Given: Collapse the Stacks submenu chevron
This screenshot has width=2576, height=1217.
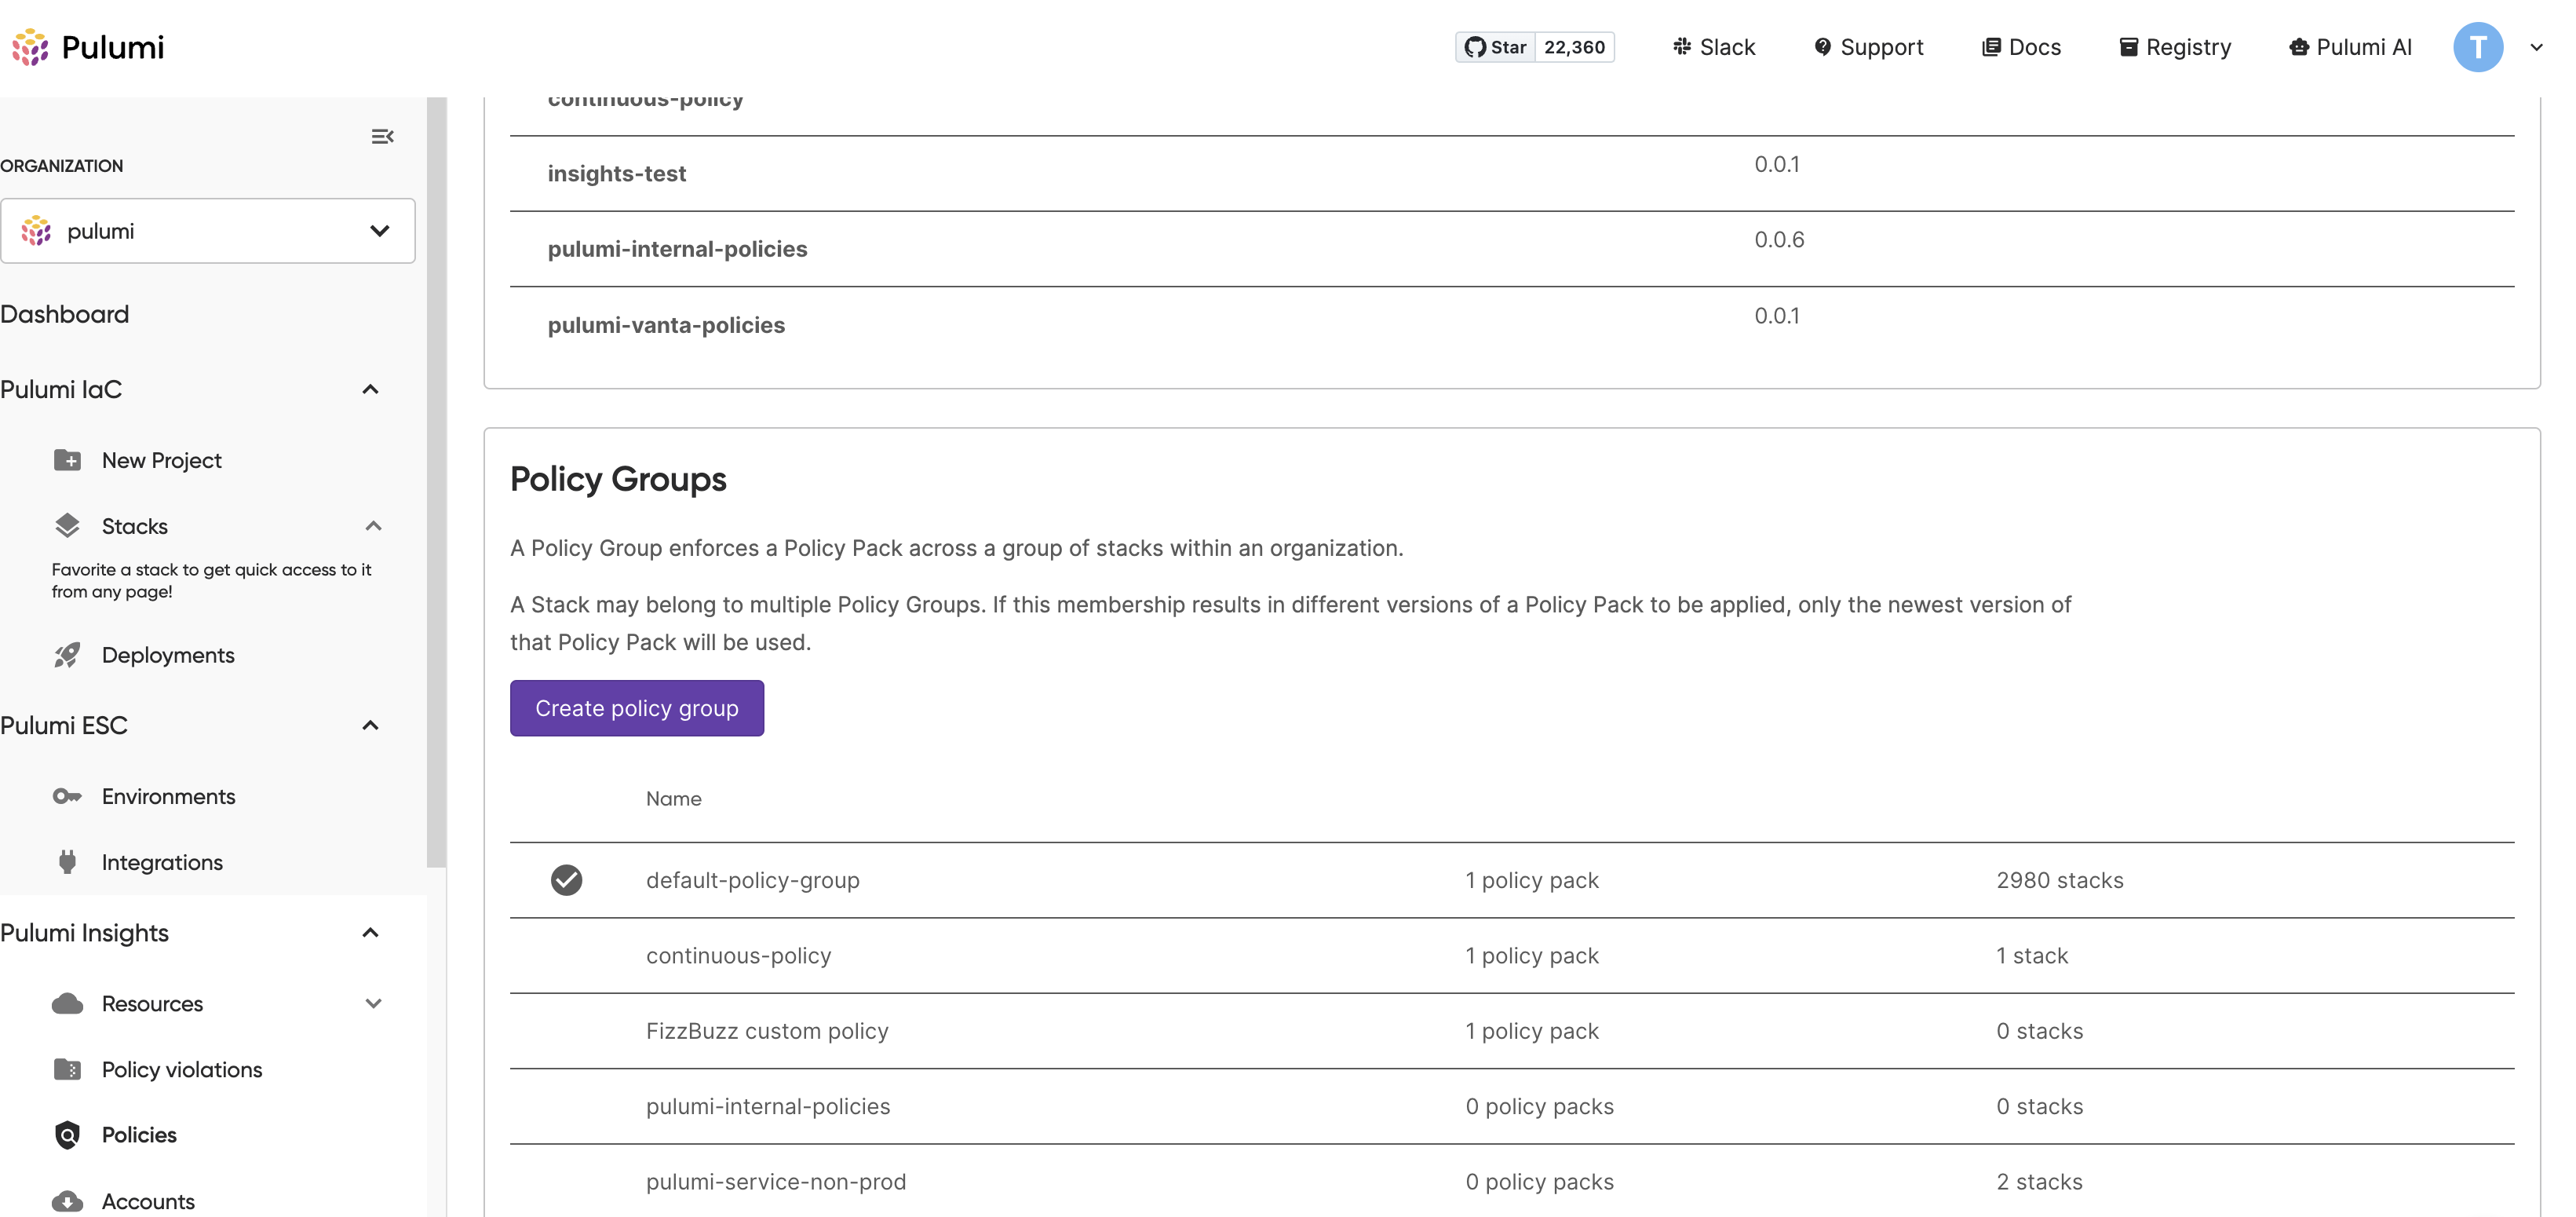Looking at the screenshot, I should point(373,526).
